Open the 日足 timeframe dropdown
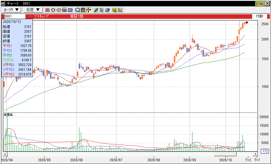271x164 pixels. pyautogui.click(x=33, y=10)
